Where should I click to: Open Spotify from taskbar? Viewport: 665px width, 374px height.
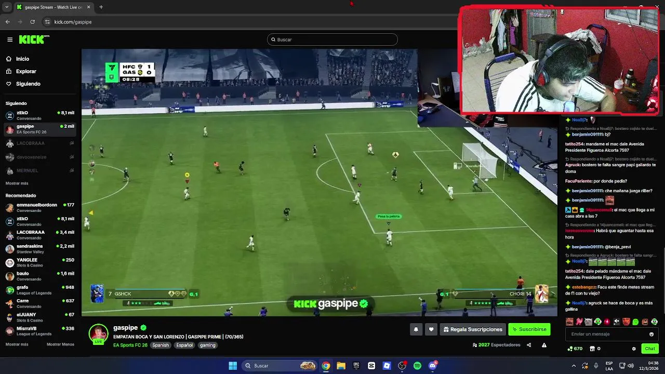(417, 366)
